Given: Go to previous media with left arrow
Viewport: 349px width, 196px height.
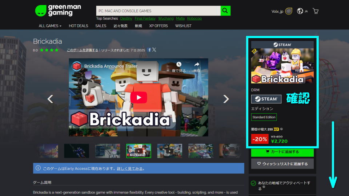Looking at the screenshot, I should (x=50, y=99).
